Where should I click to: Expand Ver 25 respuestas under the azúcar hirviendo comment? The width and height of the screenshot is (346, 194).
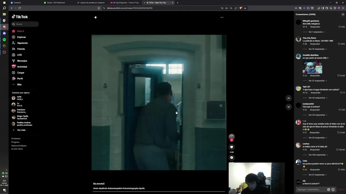tap(318, 138)
